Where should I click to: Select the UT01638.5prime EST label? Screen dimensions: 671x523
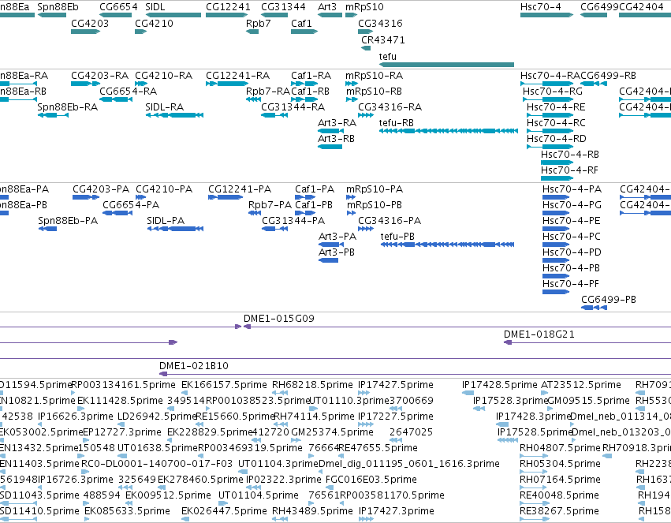(158, 448)
